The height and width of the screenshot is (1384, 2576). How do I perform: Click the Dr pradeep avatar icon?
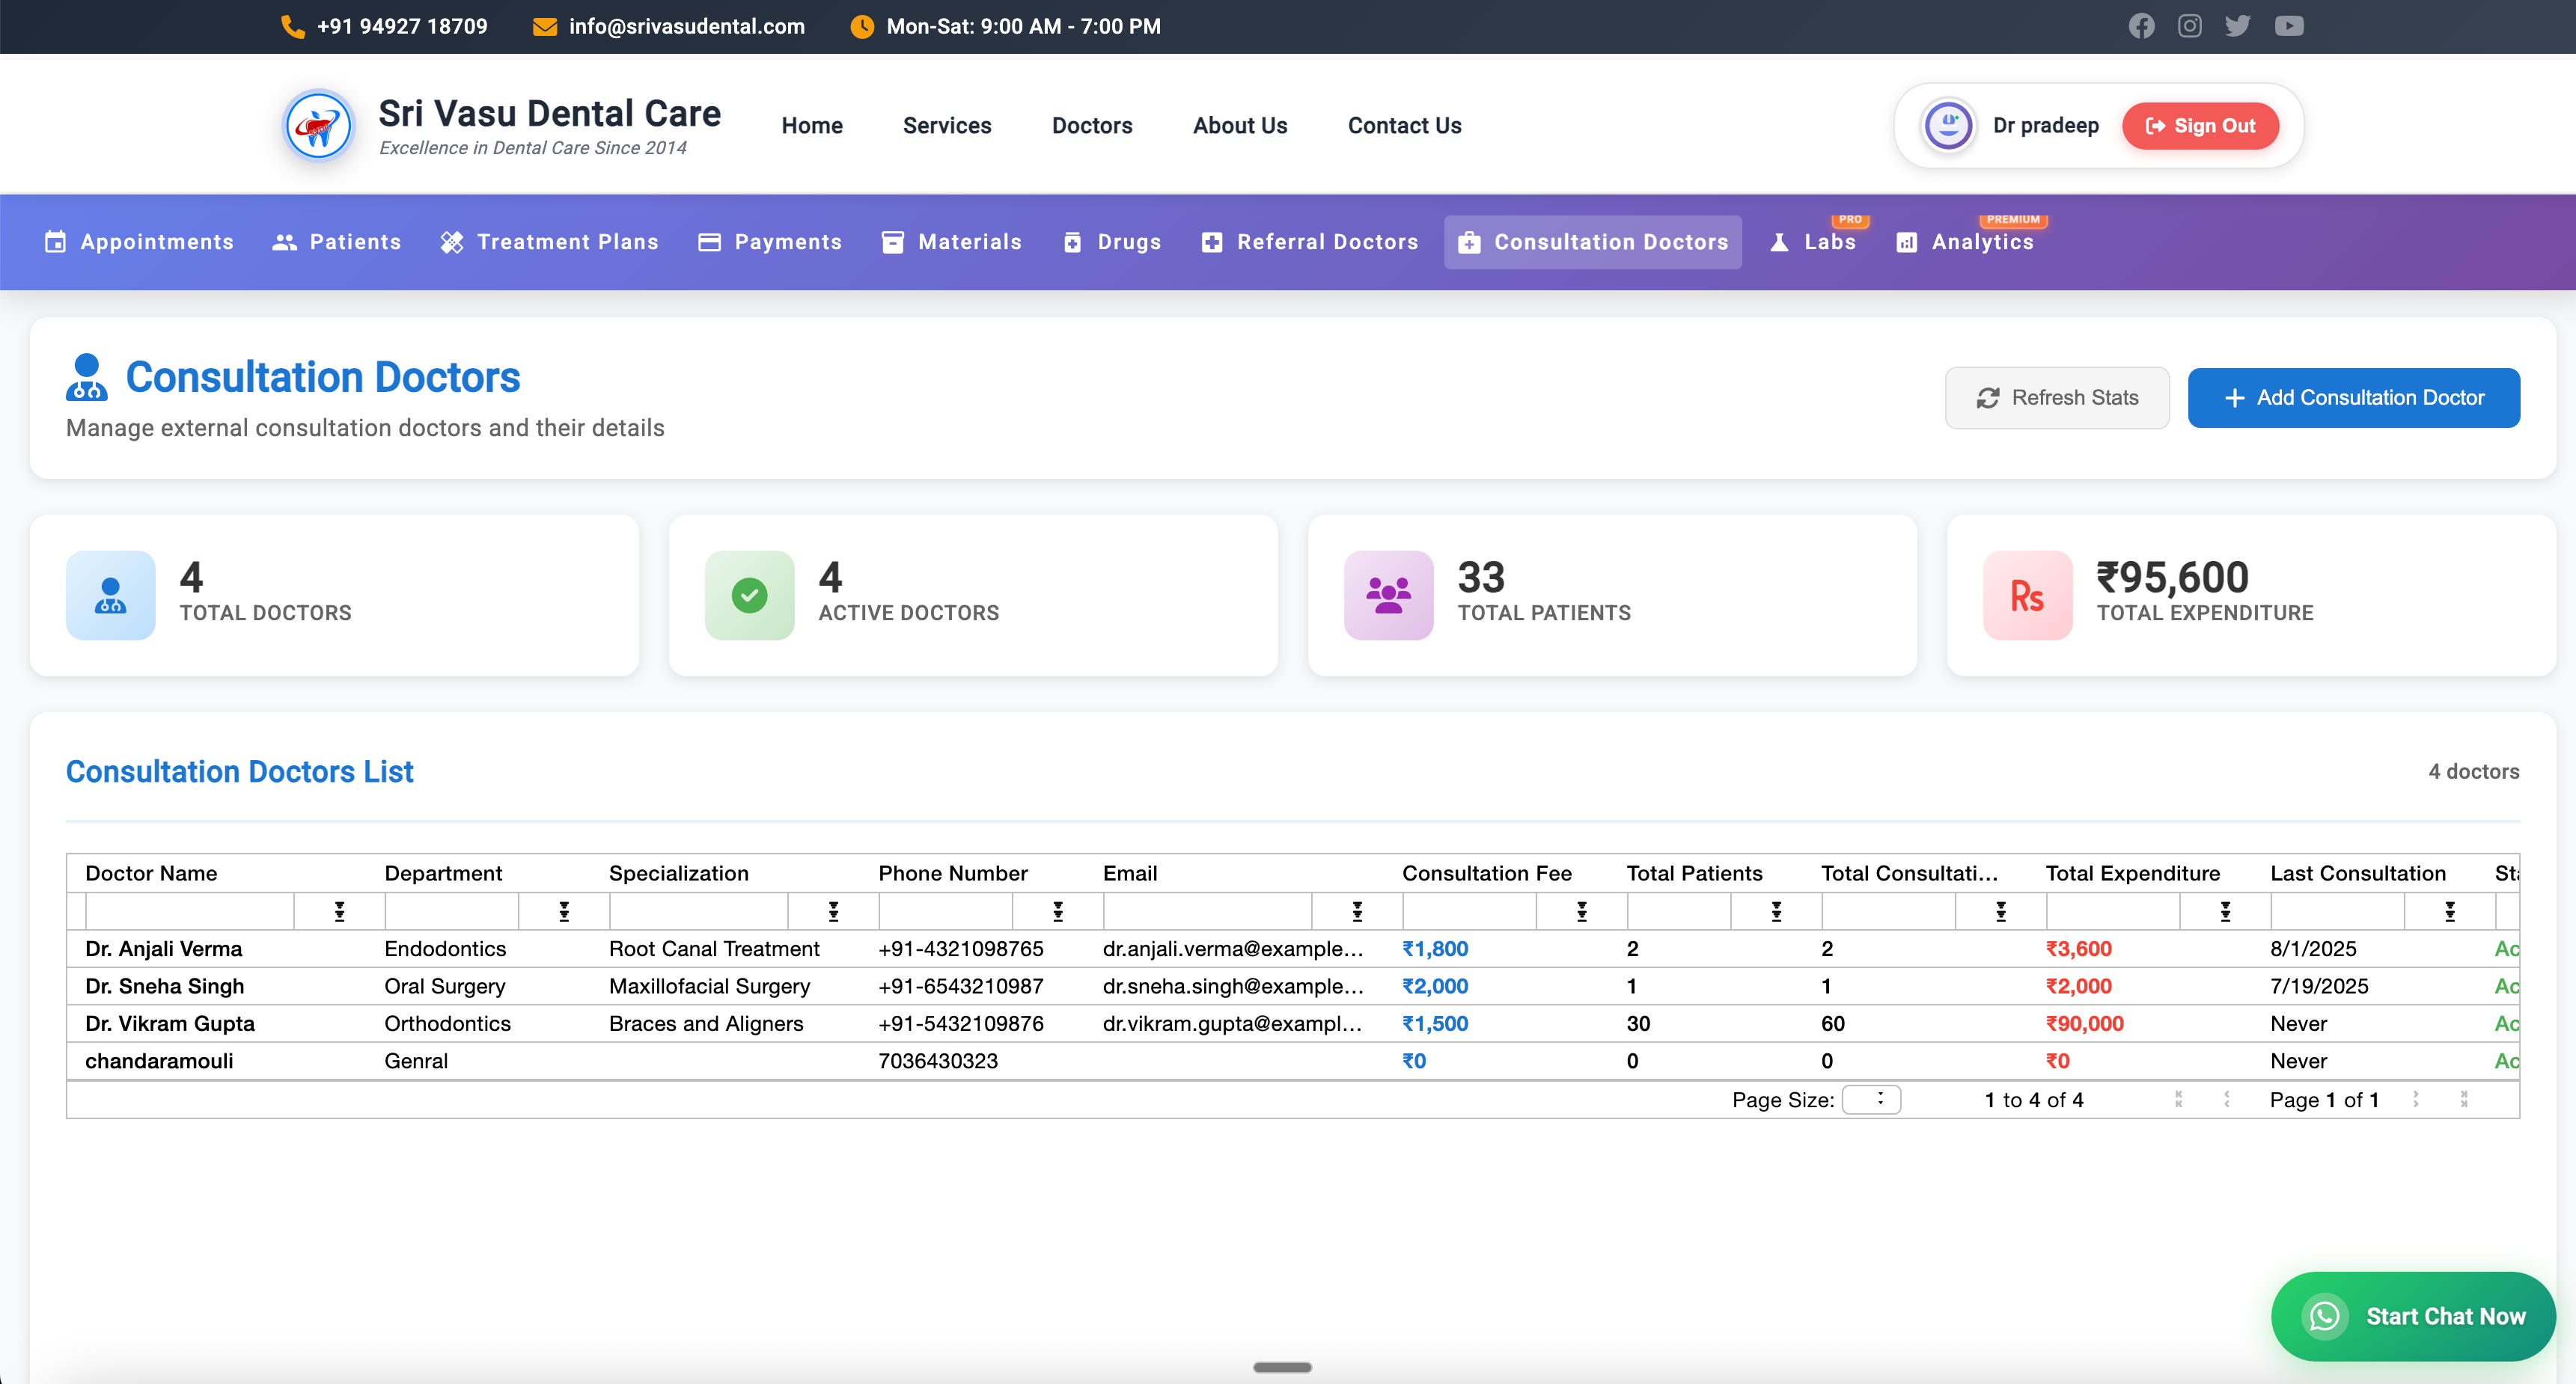pos(1947,126)
